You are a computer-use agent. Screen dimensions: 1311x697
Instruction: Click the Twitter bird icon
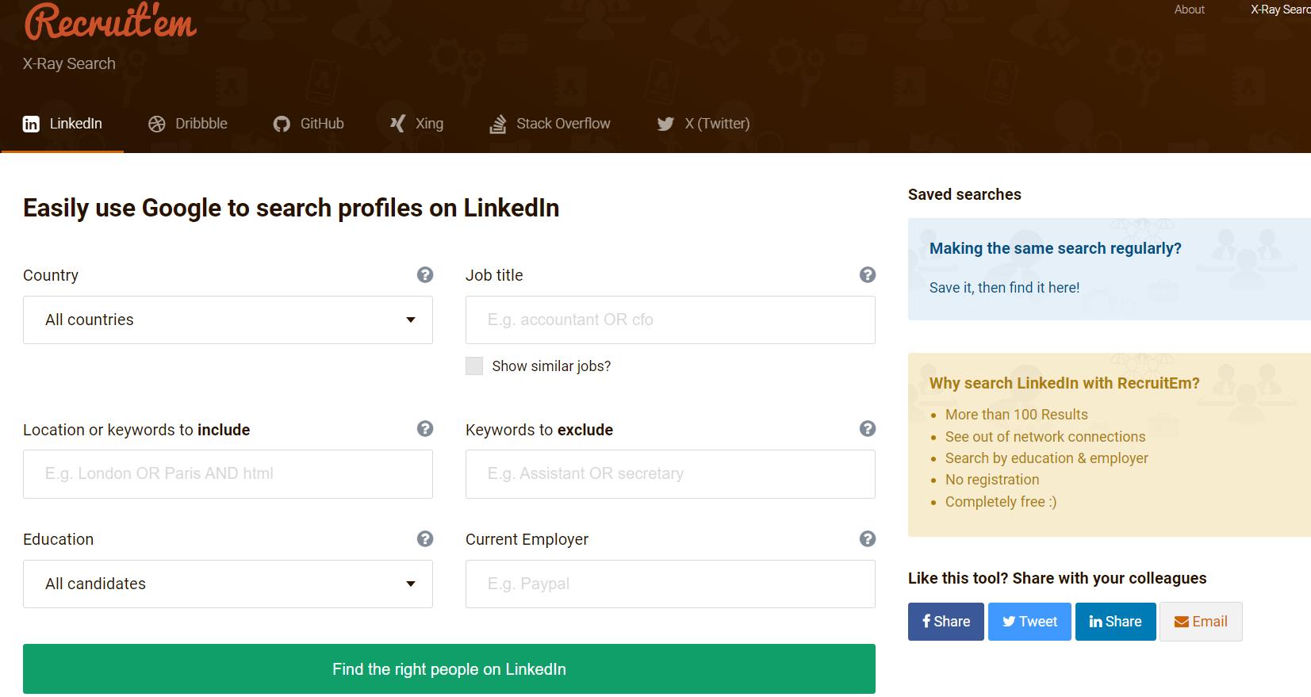[665, 124]
